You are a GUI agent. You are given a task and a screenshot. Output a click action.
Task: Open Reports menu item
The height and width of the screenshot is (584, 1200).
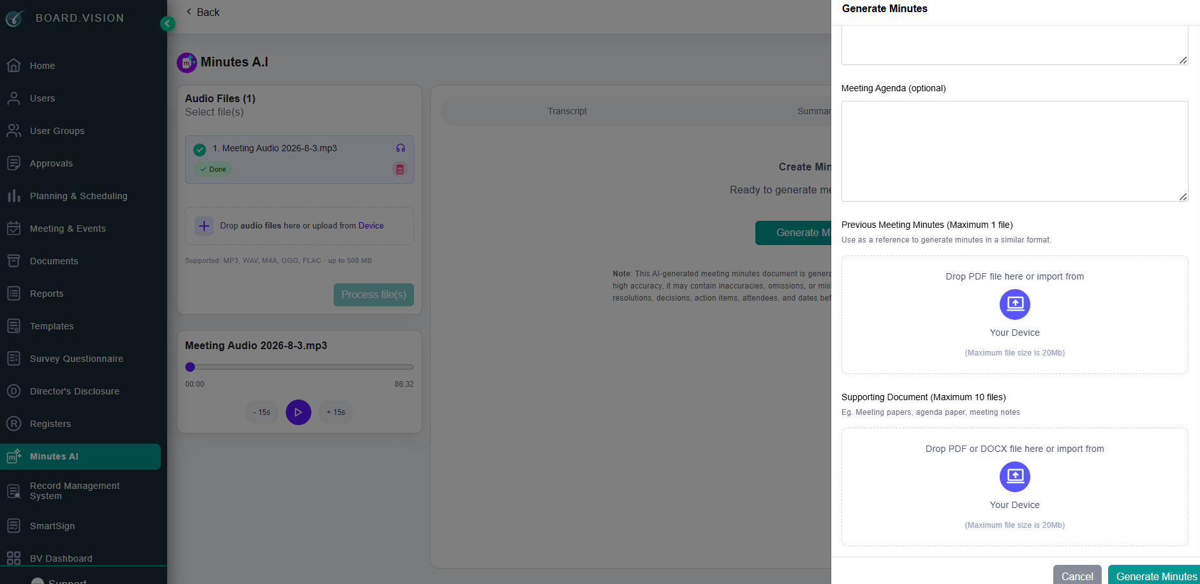(x=47, y=294)
